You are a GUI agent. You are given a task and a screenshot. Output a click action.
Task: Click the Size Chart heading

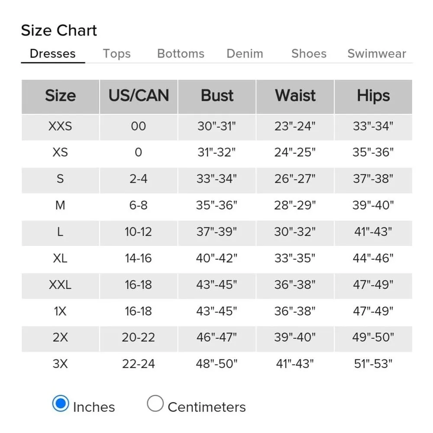(x=59, y=31)
